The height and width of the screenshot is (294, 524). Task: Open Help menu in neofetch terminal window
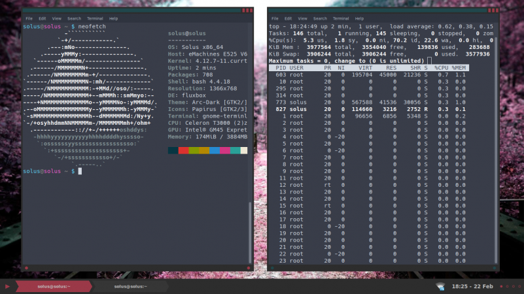point(114,19)
